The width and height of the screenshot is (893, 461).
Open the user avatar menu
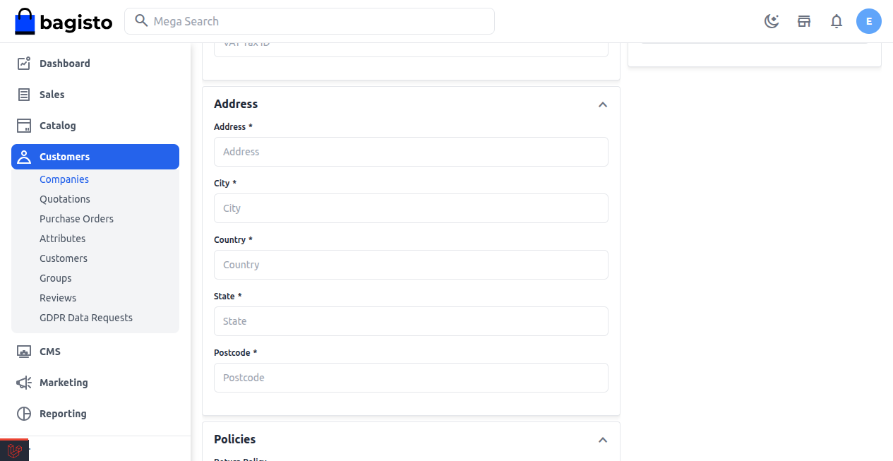tap(869, 21)
